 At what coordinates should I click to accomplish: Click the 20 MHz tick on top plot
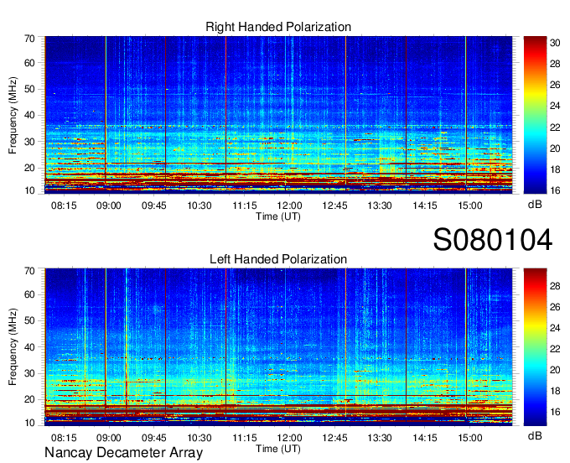point(29,168)
